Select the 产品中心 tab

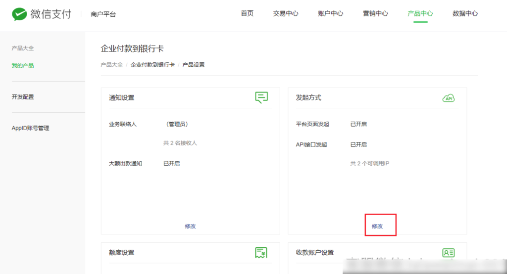click(x=420, y=13)
